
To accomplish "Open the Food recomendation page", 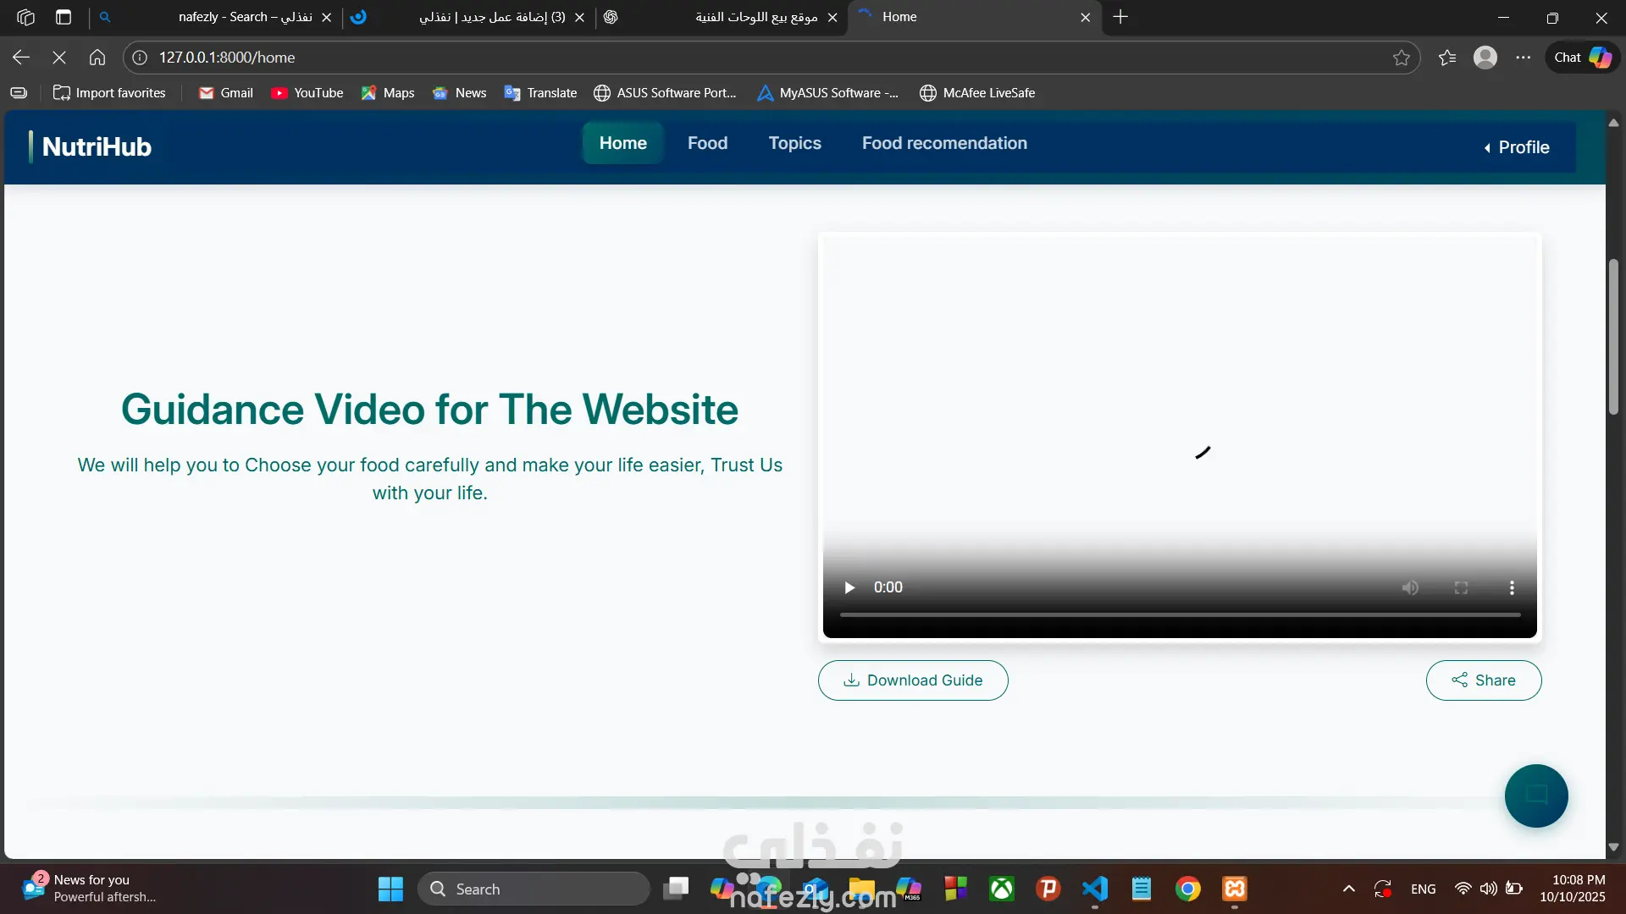I will (944, 143).
